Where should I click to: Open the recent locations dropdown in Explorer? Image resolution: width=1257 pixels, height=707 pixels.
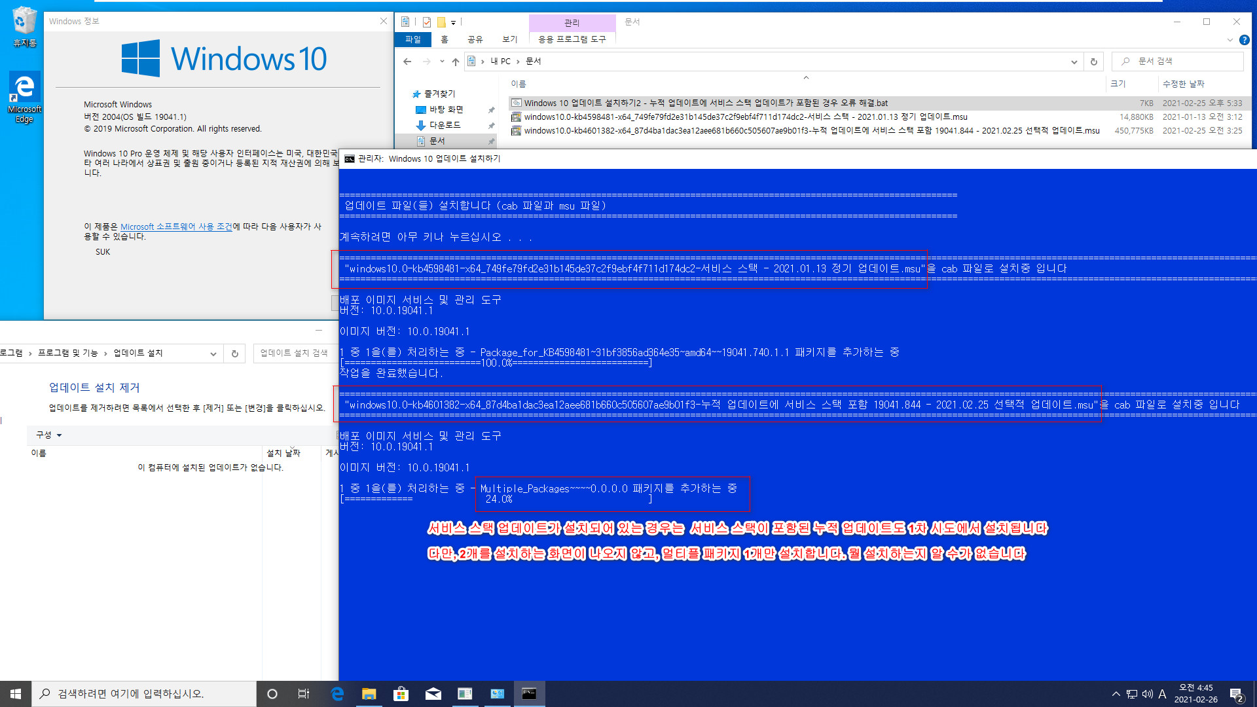[442, 62]
